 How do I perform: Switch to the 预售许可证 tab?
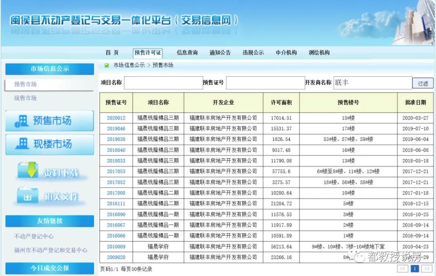(148, 52)
